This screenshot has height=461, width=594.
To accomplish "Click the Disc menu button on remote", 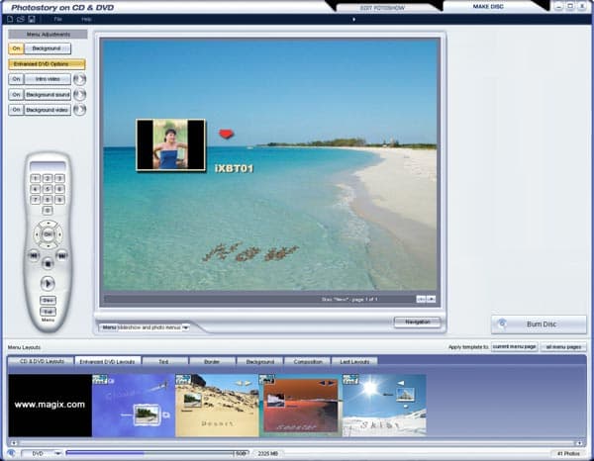I will [x=48, y=300].
